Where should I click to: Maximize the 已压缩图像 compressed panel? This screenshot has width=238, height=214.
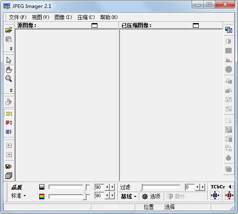click(196, 25)
